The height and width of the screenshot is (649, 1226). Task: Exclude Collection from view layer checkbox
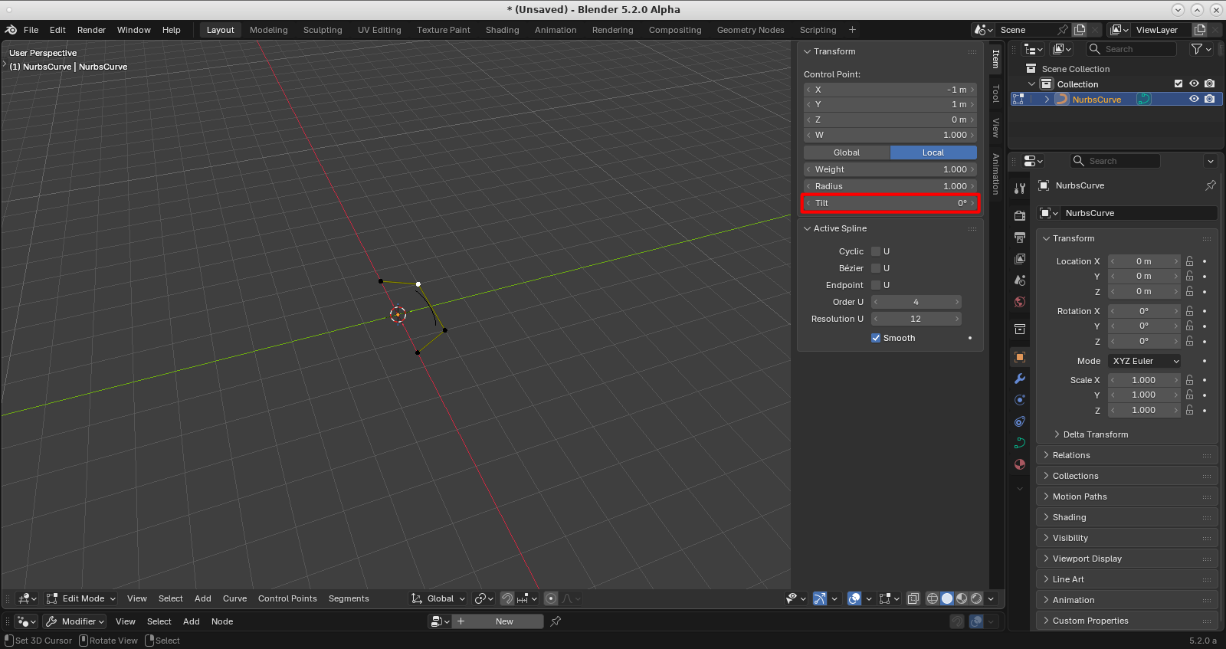(x=1178, y=84)
